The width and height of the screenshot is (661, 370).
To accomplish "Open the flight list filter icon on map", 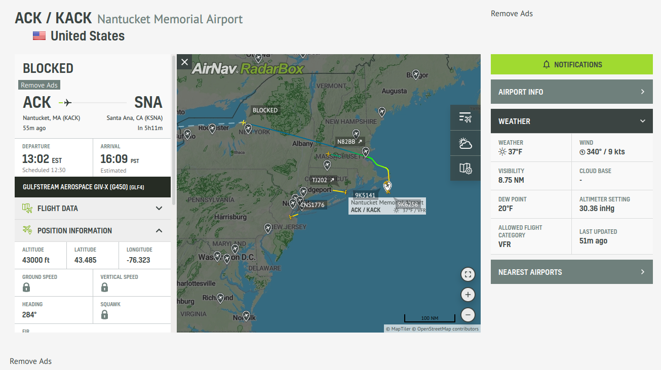I will [465, 118].
